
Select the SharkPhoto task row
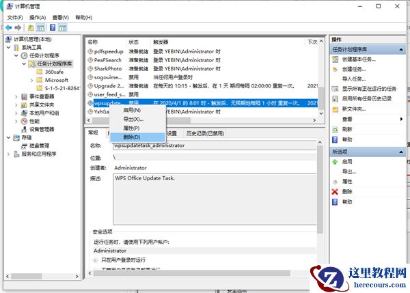pos(203,68)
